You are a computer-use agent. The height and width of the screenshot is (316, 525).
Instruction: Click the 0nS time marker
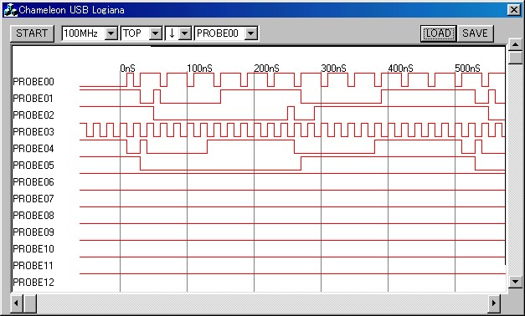(x=127, y=69)
